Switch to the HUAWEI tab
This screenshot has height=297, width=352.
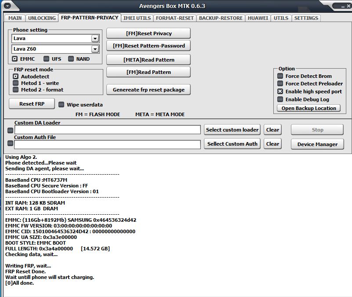pos(258,18)
